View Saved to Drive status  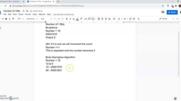pos(36,11)
